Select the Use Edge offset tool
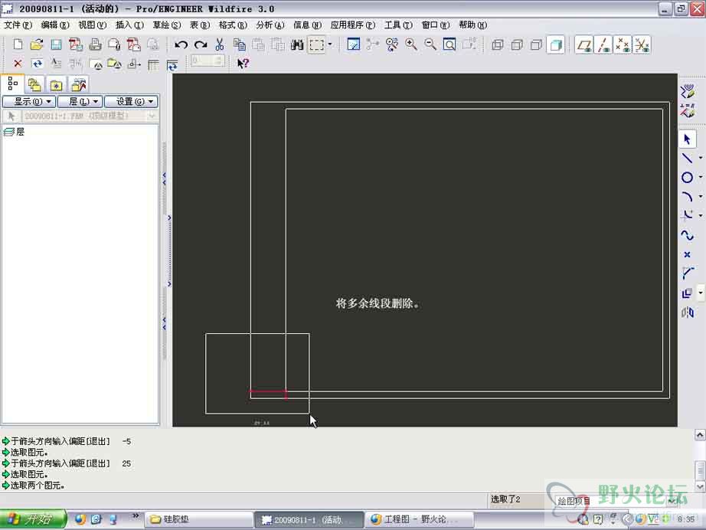 tap(687, 293)
